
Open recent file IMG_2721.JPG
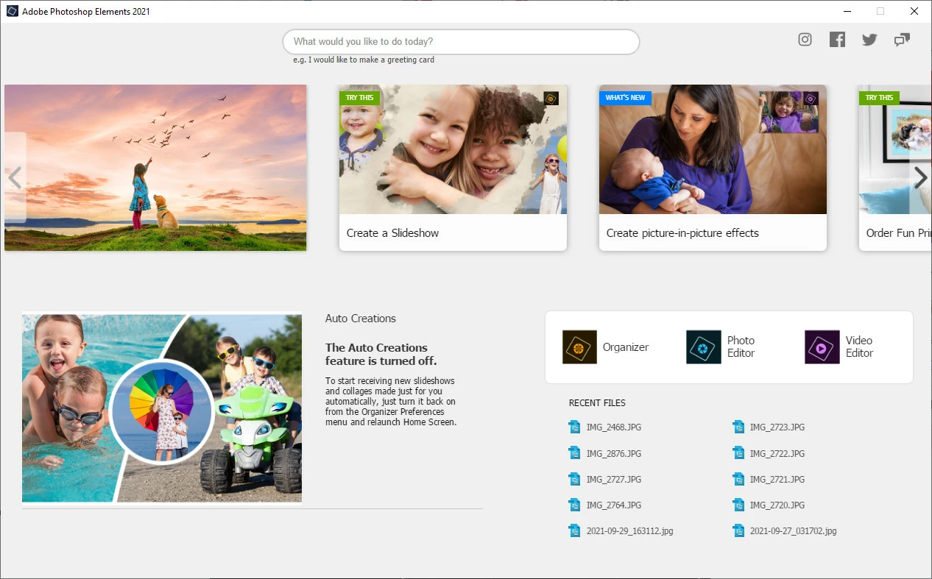click(x=777, y=480)
